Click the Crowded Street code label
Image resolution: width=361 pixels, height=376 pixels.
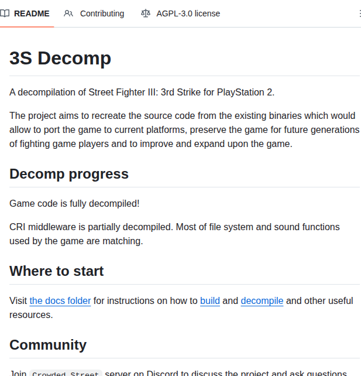66,373
